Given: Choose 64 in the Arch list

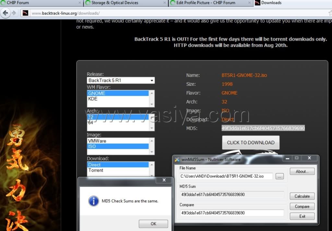Looking at the screenshot, I should point(118,122).
